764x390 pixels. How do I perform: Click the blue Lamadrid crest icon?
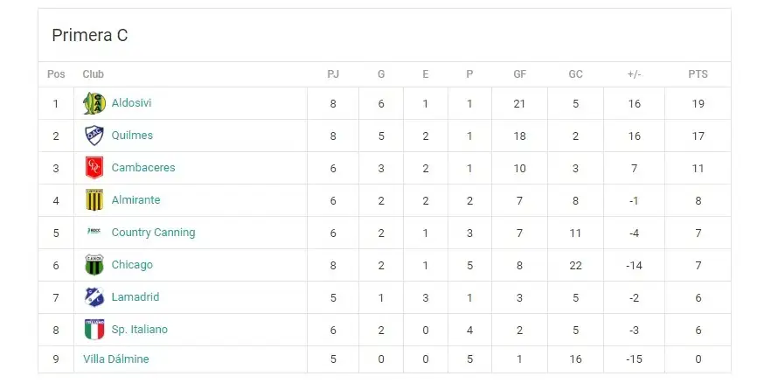[x=94, y=297]
